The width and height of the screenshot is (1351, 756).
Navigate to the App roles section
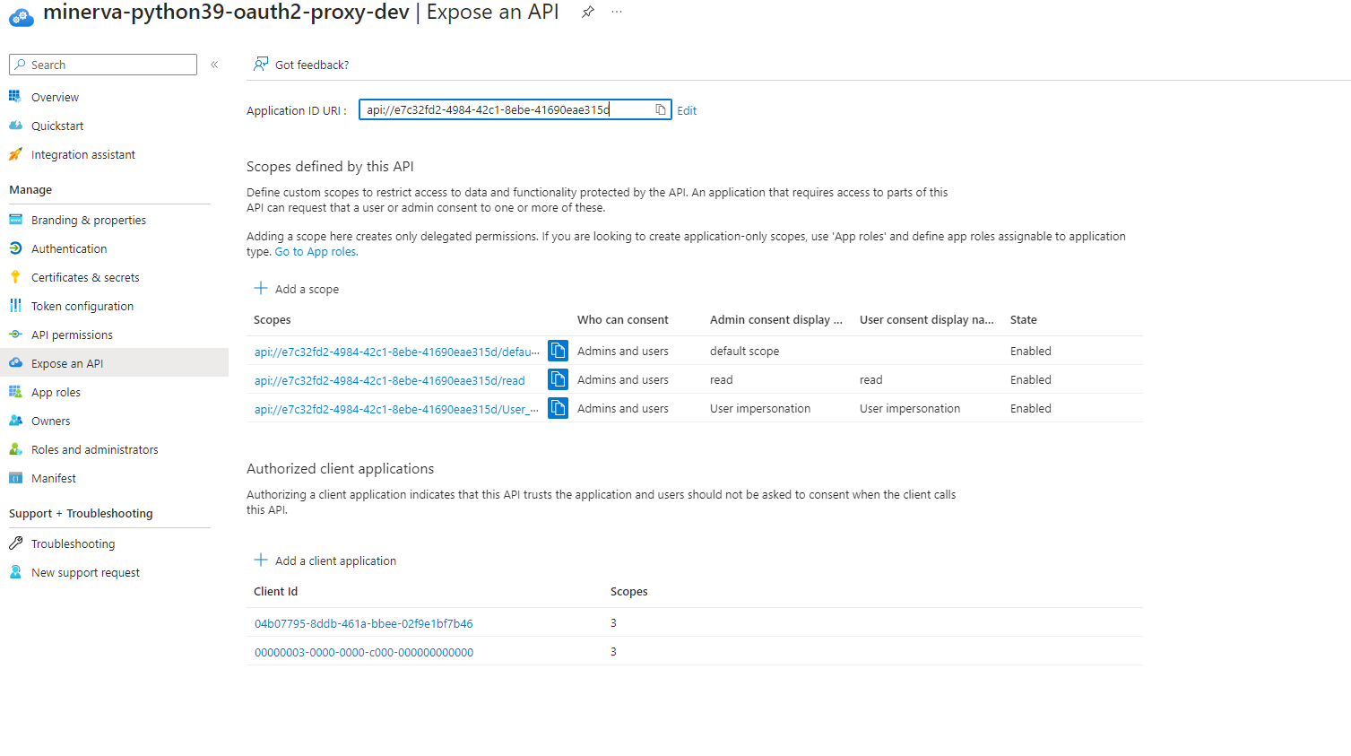coord(57,391)
